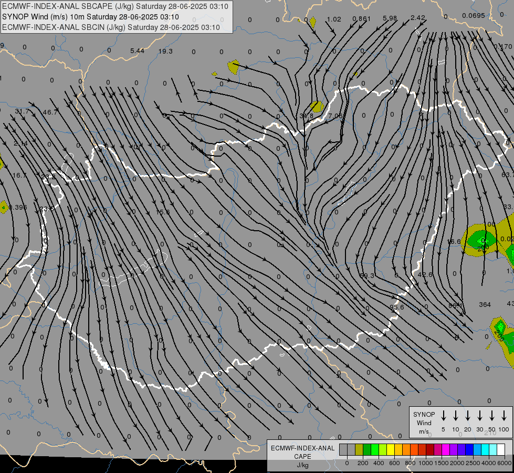Select the pure yellow CAPE legend swatch
514x473 pixels.
391,450
